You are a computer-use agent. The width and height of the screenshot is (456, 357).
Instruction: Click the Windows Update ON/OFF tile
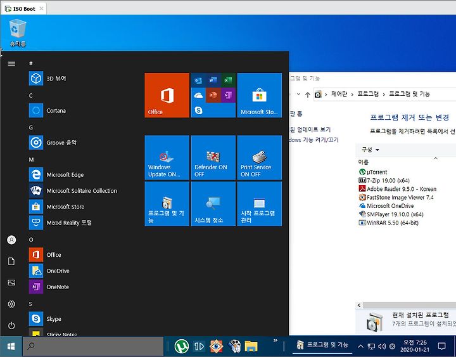167,157
